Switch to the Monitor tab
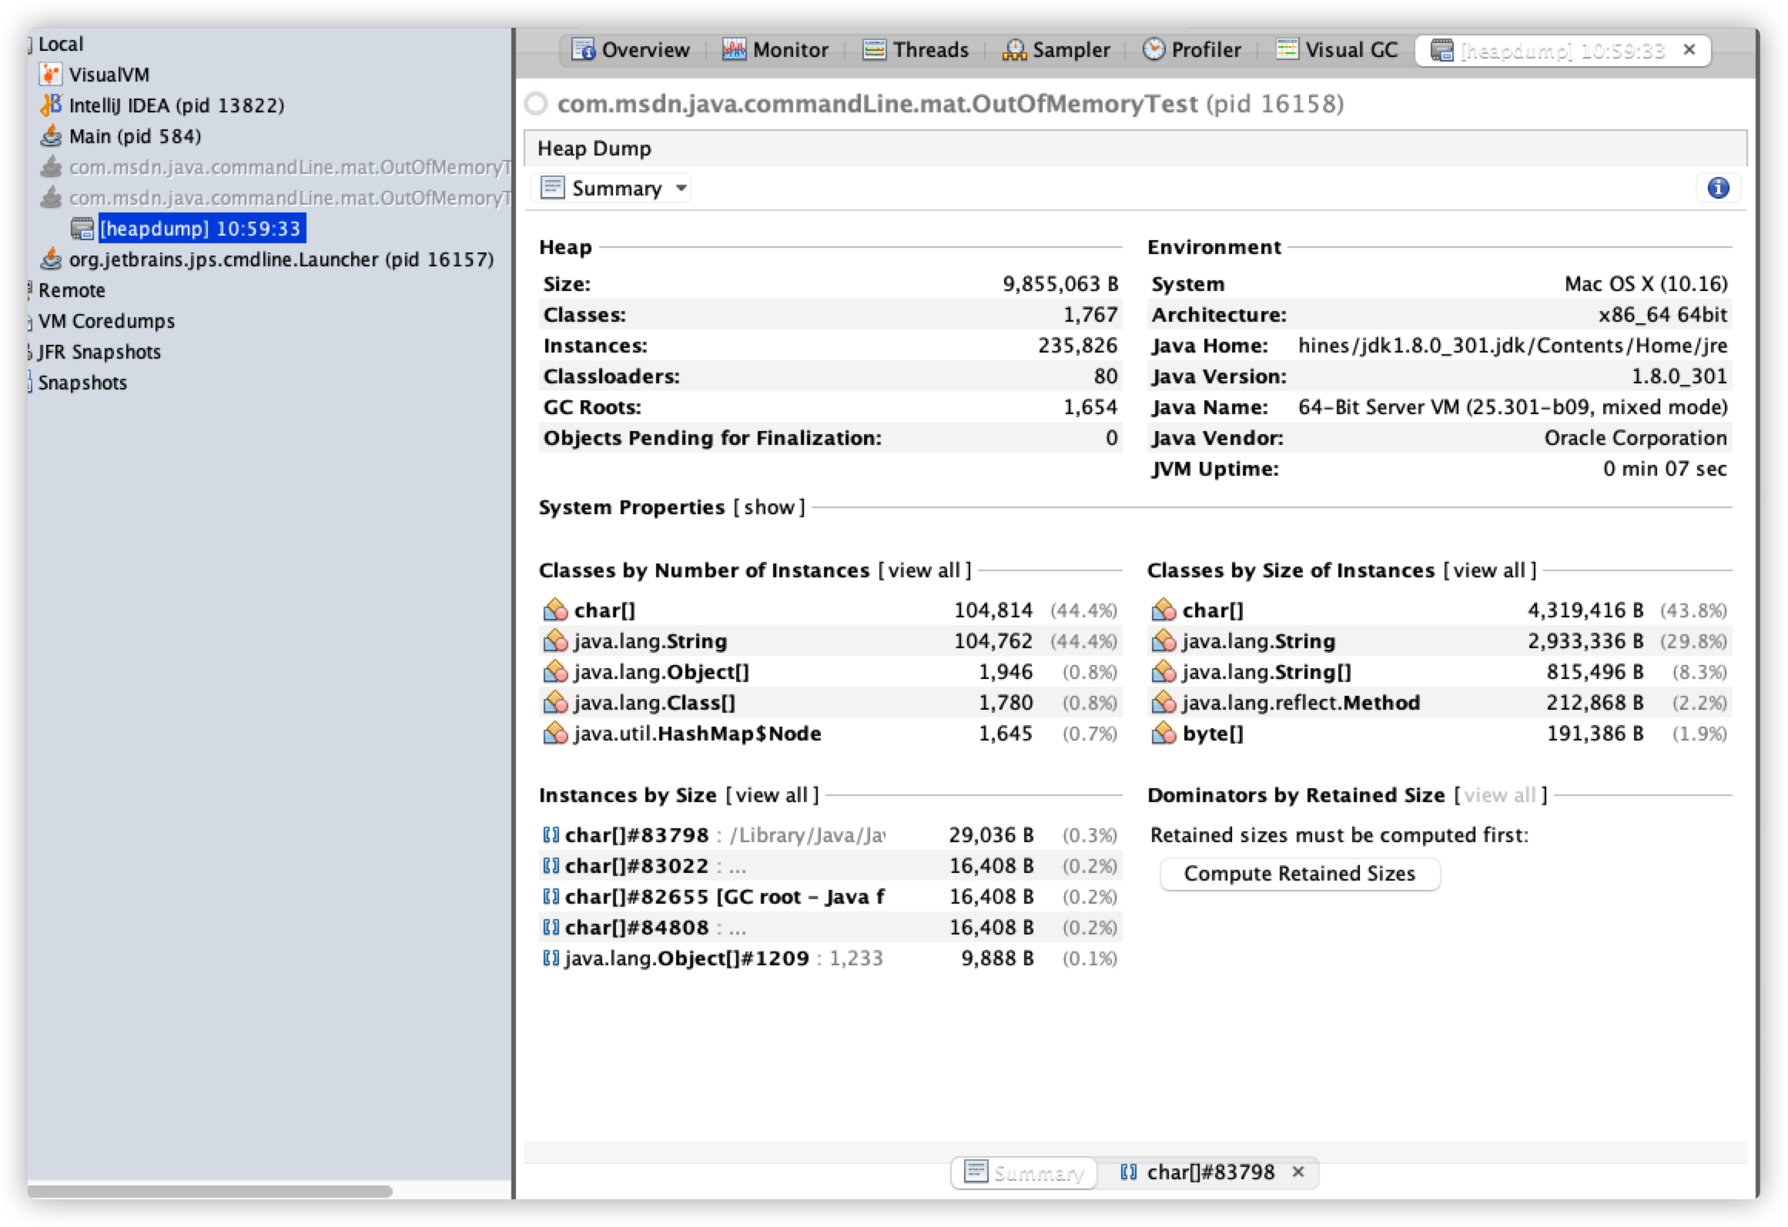Screen dimensions: 1788x1227 point(775,50)
